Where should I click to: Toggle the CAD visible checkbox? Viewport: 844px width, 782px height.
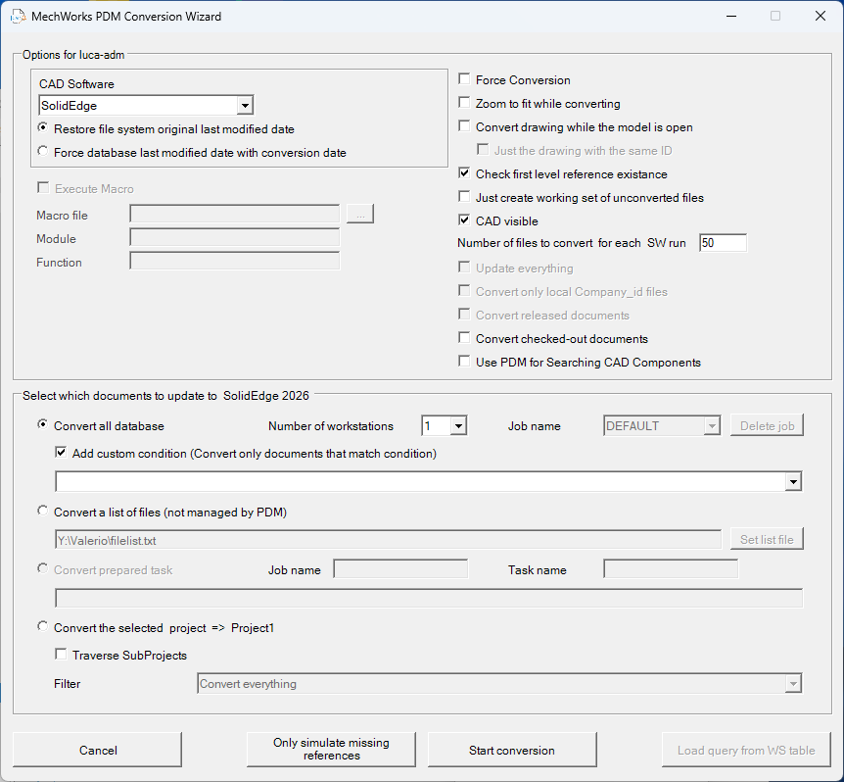464,220
